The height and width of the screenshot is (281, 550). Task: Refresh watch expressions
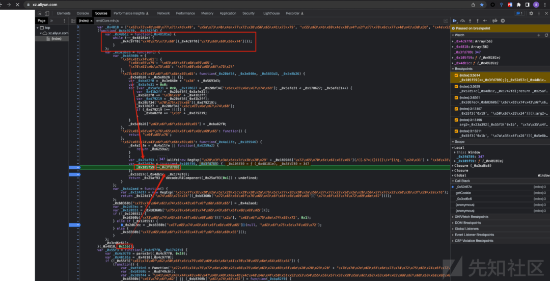[x=546, y=35]
